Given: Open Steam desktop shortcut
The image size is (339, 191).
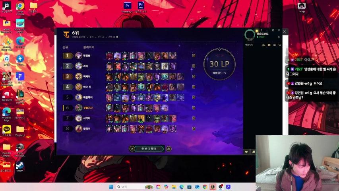Looking at the screenshot, I should tap(20, 167).
